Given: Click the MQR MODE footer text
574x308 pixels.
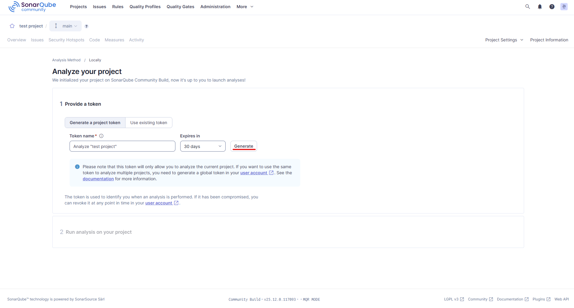Looking at the screenshot, I should (x=311, y=300).
